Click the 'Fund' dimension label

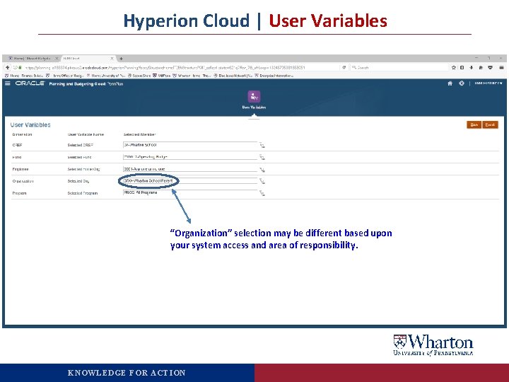(17, 157)
